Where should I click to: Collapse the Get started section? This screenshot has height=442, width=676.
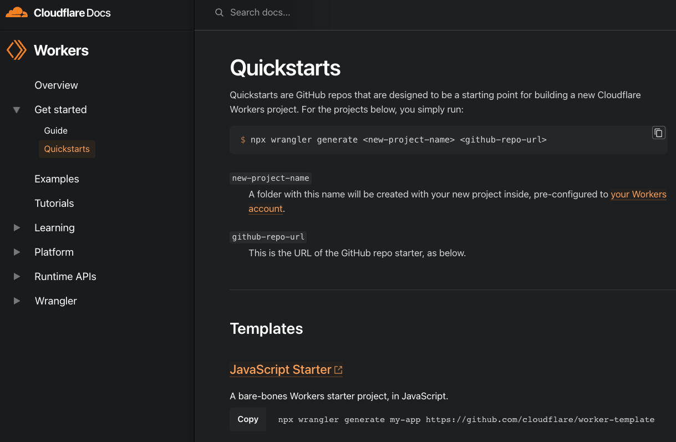17,110
